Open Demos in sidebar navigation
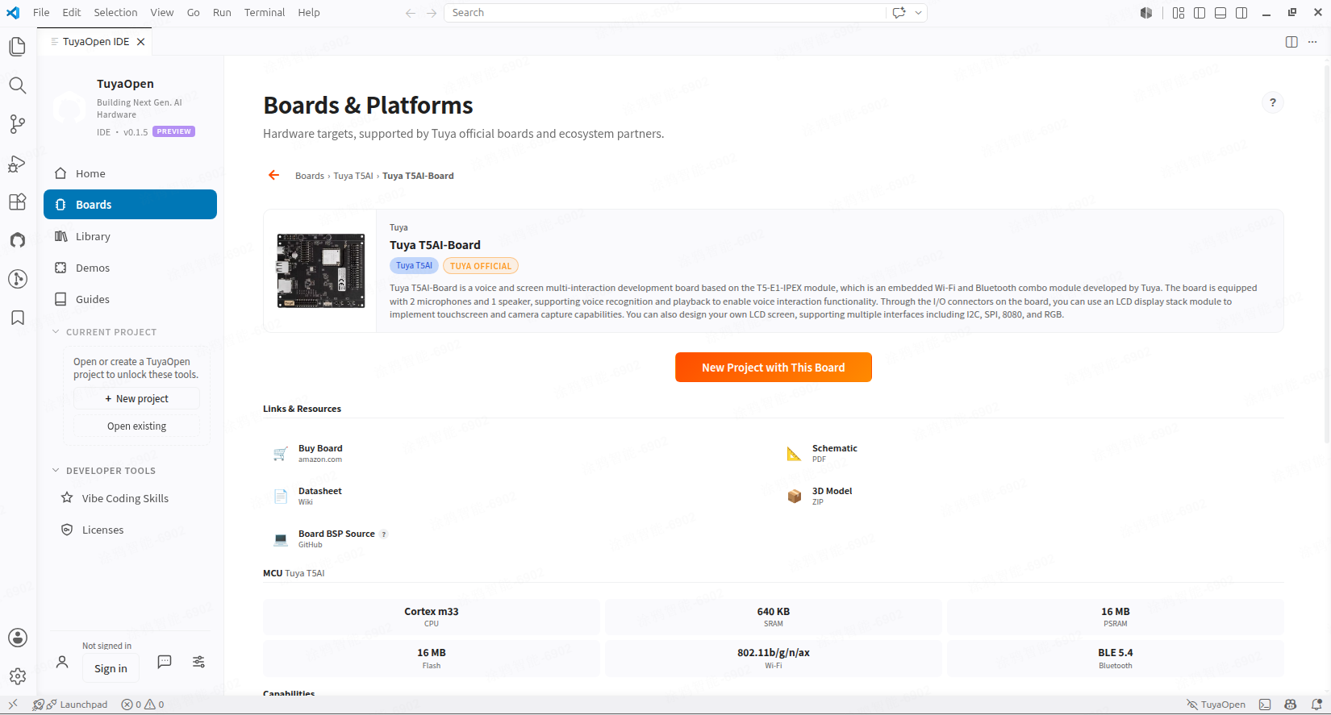Screen dimensions: 1331x715 (130, 268)
